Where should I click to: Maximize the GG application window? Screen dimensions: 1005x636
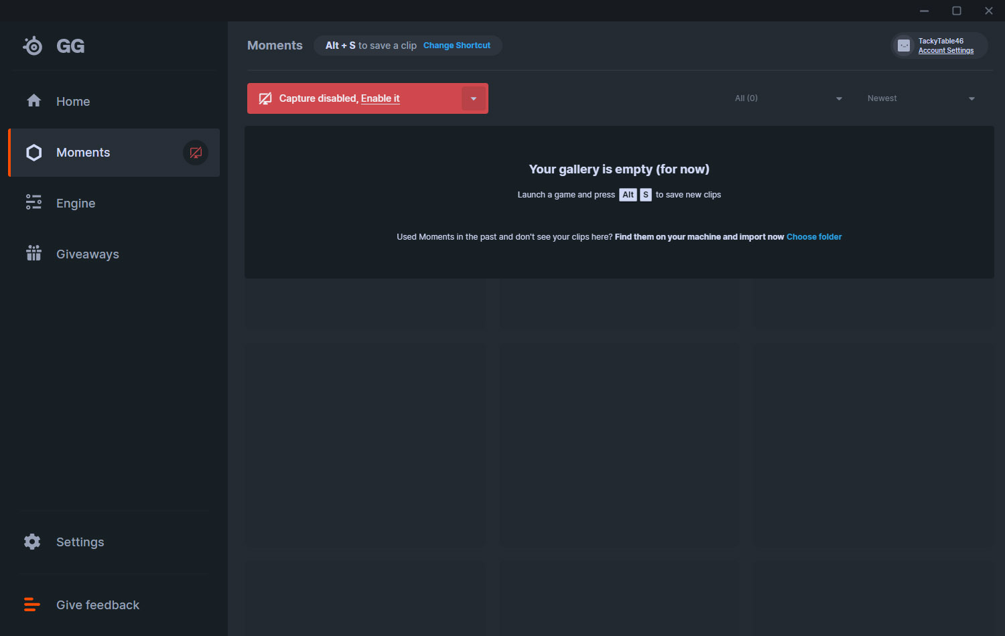click(x=957, y=11)
